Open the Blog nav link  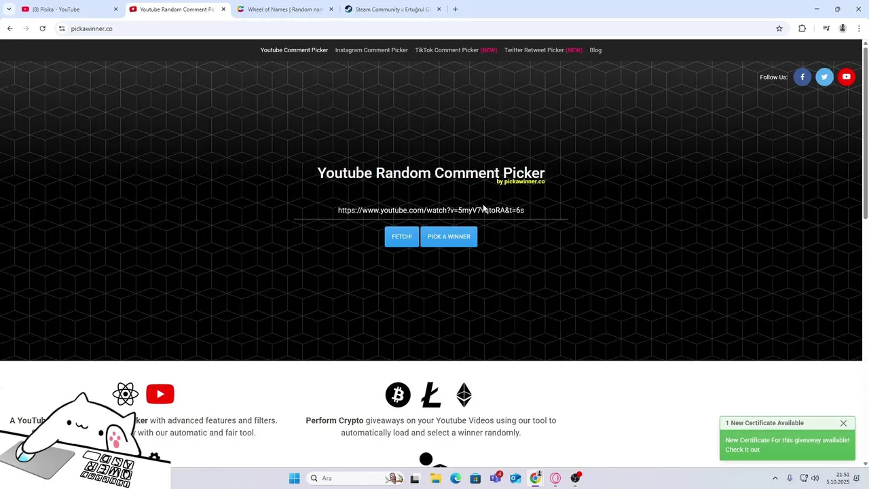tap(595, 50)
